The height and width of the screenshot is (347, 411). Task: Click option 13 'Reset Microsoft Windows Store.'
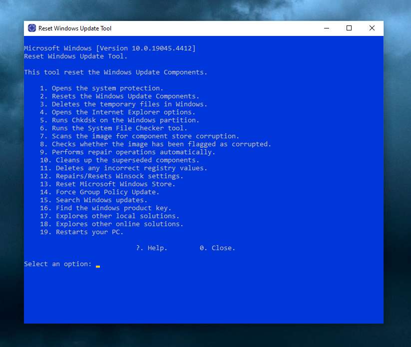(107, 184)
